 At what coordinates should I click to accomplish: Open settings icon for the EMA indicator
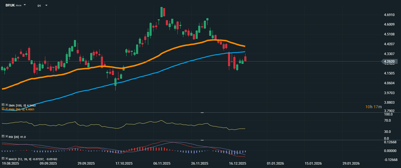(3, 108)
